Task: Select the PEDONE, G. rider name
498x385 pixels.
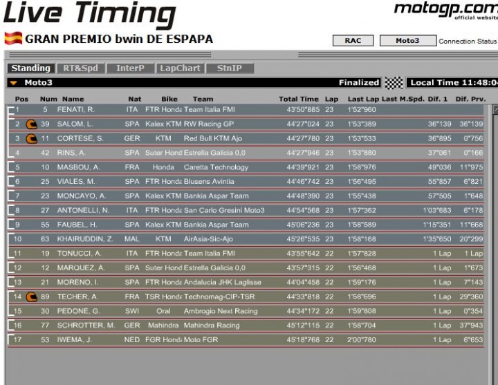Action: [x=78, y=311]
